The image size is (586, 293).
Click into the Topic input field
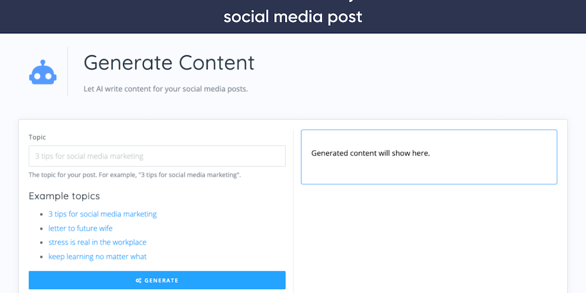(157, 156)
